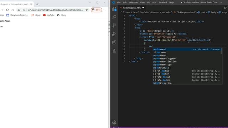Click the site information icon in address bar
This screenshot has width=228, height=128.
[x=19, y=10]
